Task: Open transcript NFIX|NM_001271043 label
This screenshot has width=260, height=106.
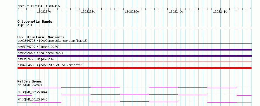Action: click(x=32, y=99)
